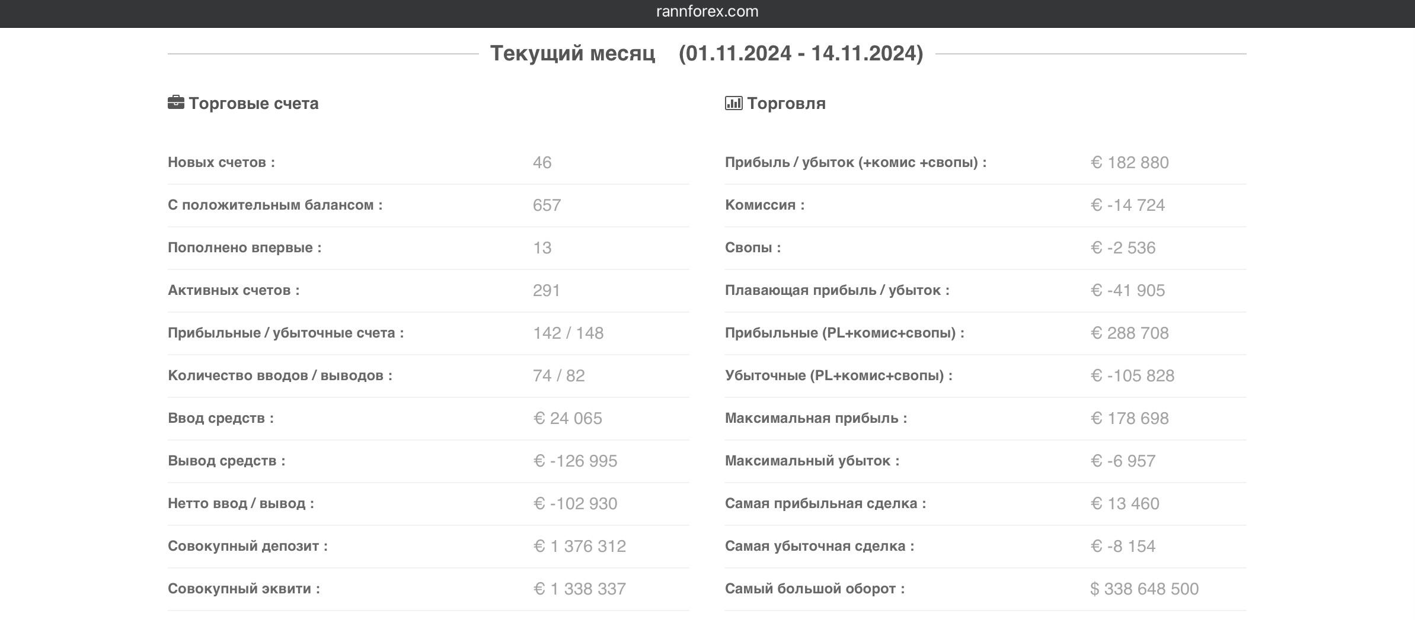Click the Максимальный убыток label
Viewport: 1415px width, 620px height.
(x=812, y=461)
